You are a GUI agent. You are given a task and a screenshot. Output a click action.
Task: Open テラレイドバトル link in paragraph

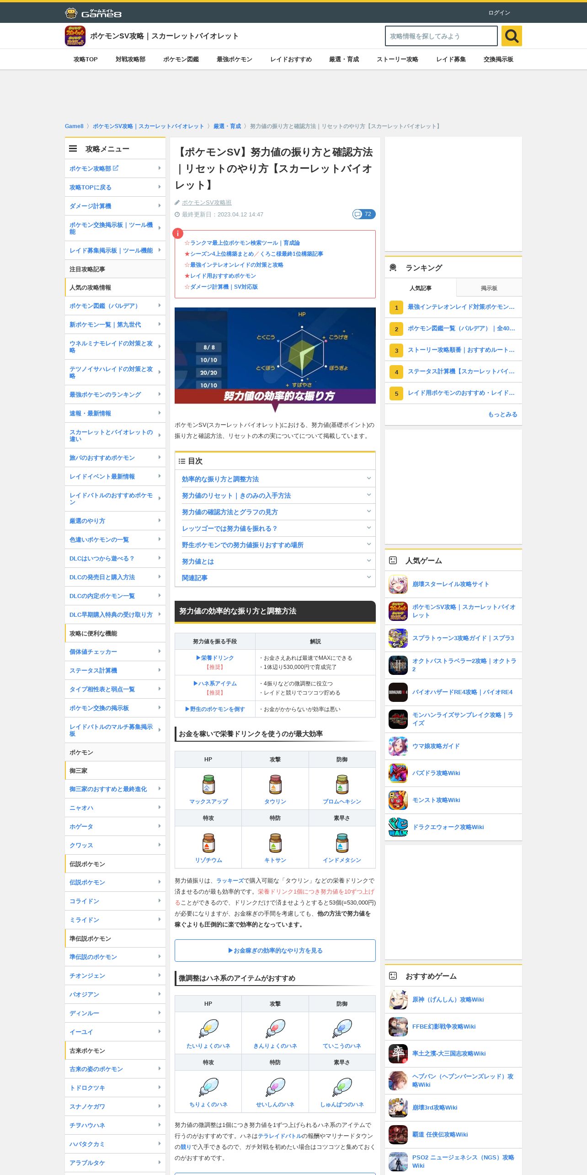[279, 1136]
